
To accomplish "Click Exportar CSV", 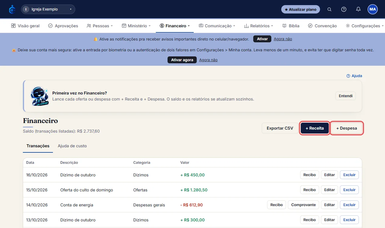I will [280, 128].
